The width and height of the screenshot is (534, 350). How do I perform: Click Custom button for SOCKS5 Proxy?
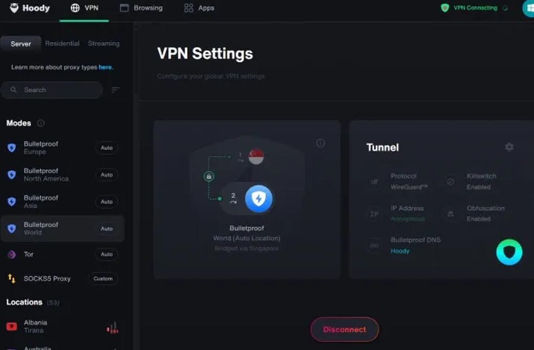tap(103, 279)
